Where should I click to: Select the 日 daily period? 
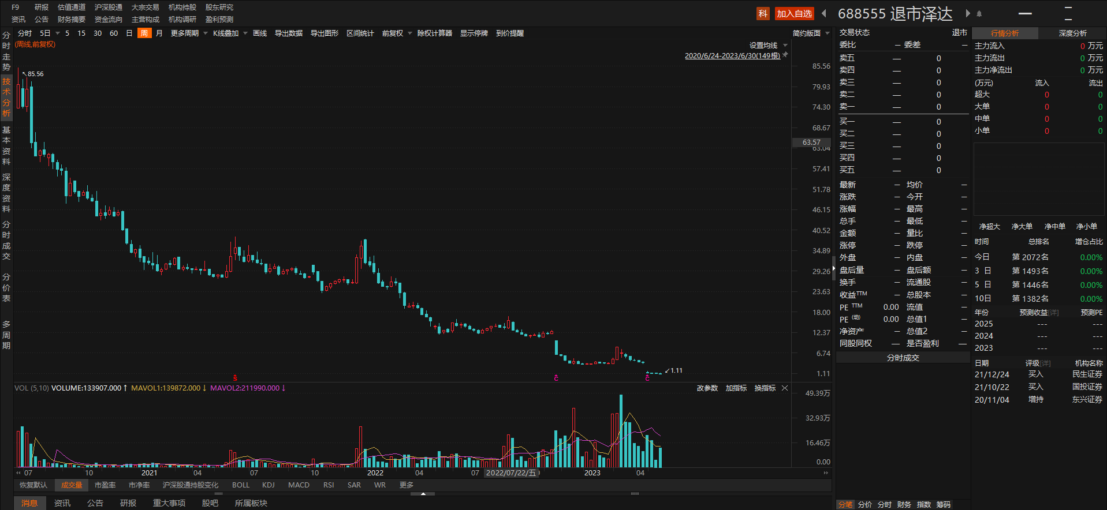point(129,33)
